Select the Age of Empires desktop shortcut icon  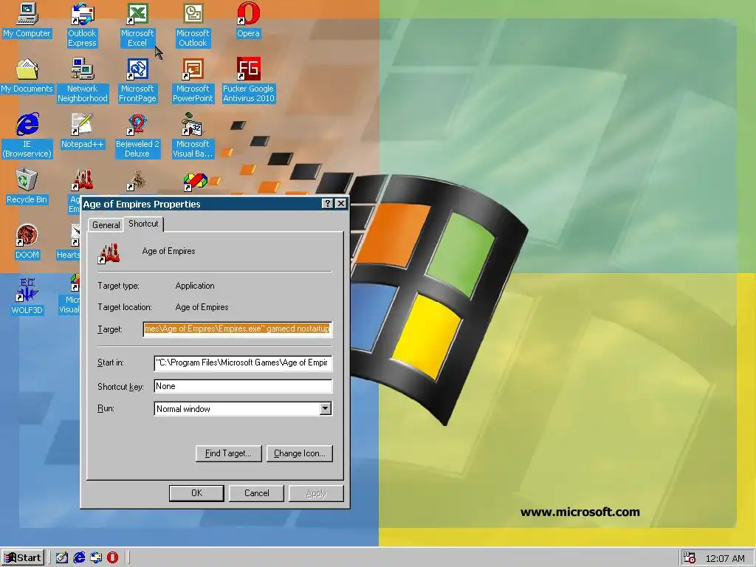(82, 181)
